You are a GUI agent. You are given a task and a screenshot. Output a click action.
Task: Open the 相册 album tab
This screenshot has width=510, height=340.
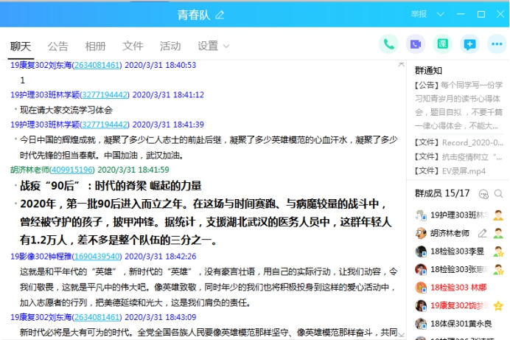coord(95,46)
